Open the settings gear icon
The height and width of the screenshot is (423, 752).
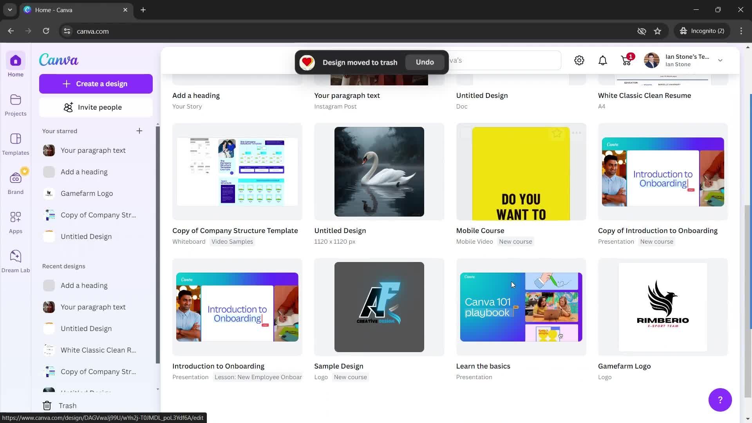coord(579,60)
